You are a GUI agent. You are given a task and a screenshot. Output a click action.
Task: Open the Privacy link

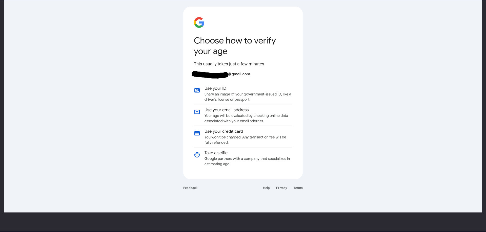click(281, 188)
